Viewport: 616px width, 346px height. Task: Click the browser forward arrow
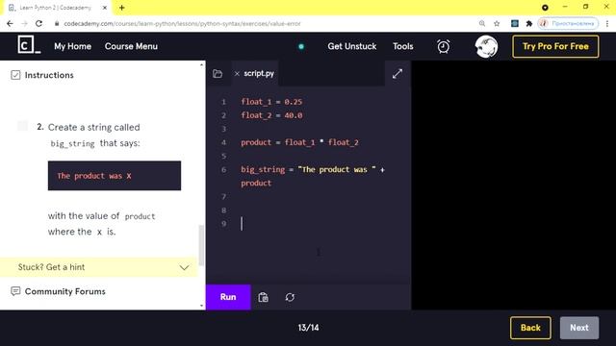click(24, 23)
